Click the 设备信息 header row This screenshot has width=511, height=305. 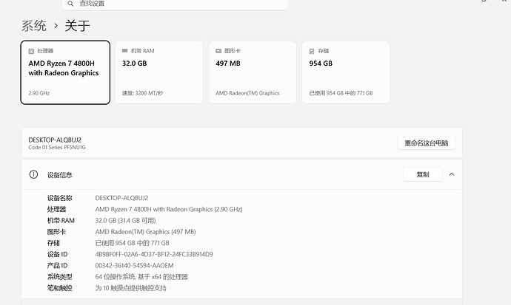[x=242, y=174]
